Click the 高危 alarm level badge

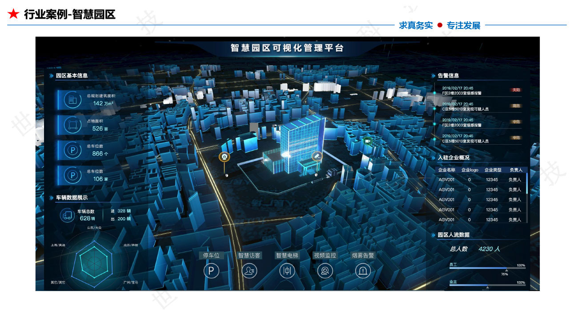tap(516, 106)
